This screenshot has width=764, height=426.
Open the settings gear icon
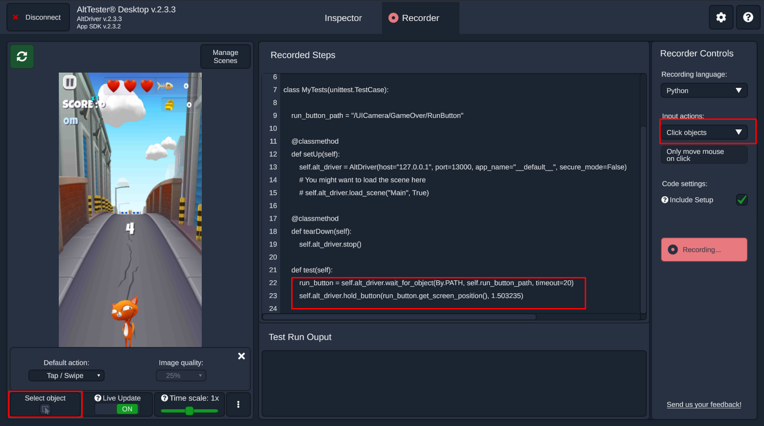pyautogui.click(x=721, y=18)
